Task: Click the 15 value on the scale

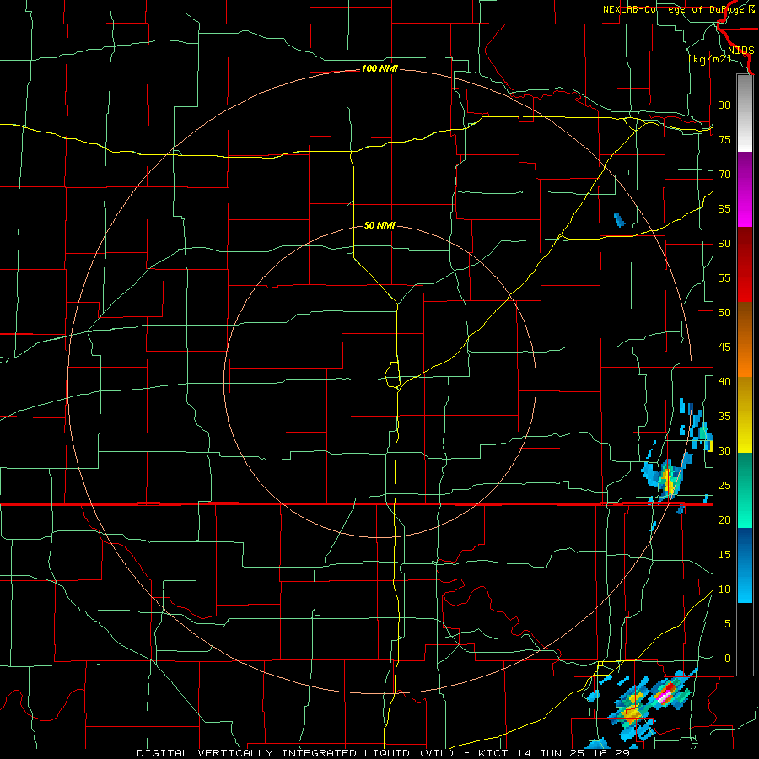Action: pyautogui.click(x=724, y=555)
